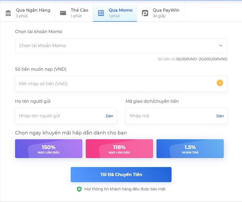Click the PayWin logo icon
The image size is (242, 202).
coord(145,12)
